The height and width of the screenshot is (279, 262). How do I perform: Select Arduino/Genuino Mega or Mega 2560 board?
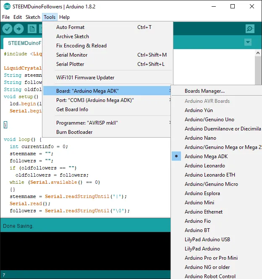[x=217, y=147]
